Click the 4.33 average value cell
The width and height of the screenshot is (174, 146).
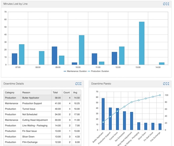click(77, 137)
